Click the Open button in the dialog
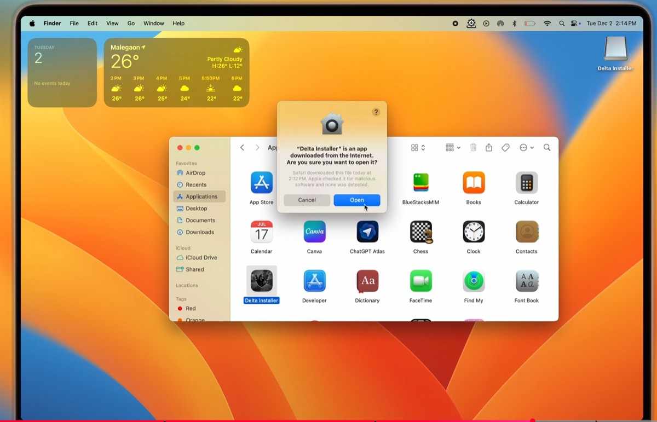This screenshot has width=657, height=422. pos(357,200)
